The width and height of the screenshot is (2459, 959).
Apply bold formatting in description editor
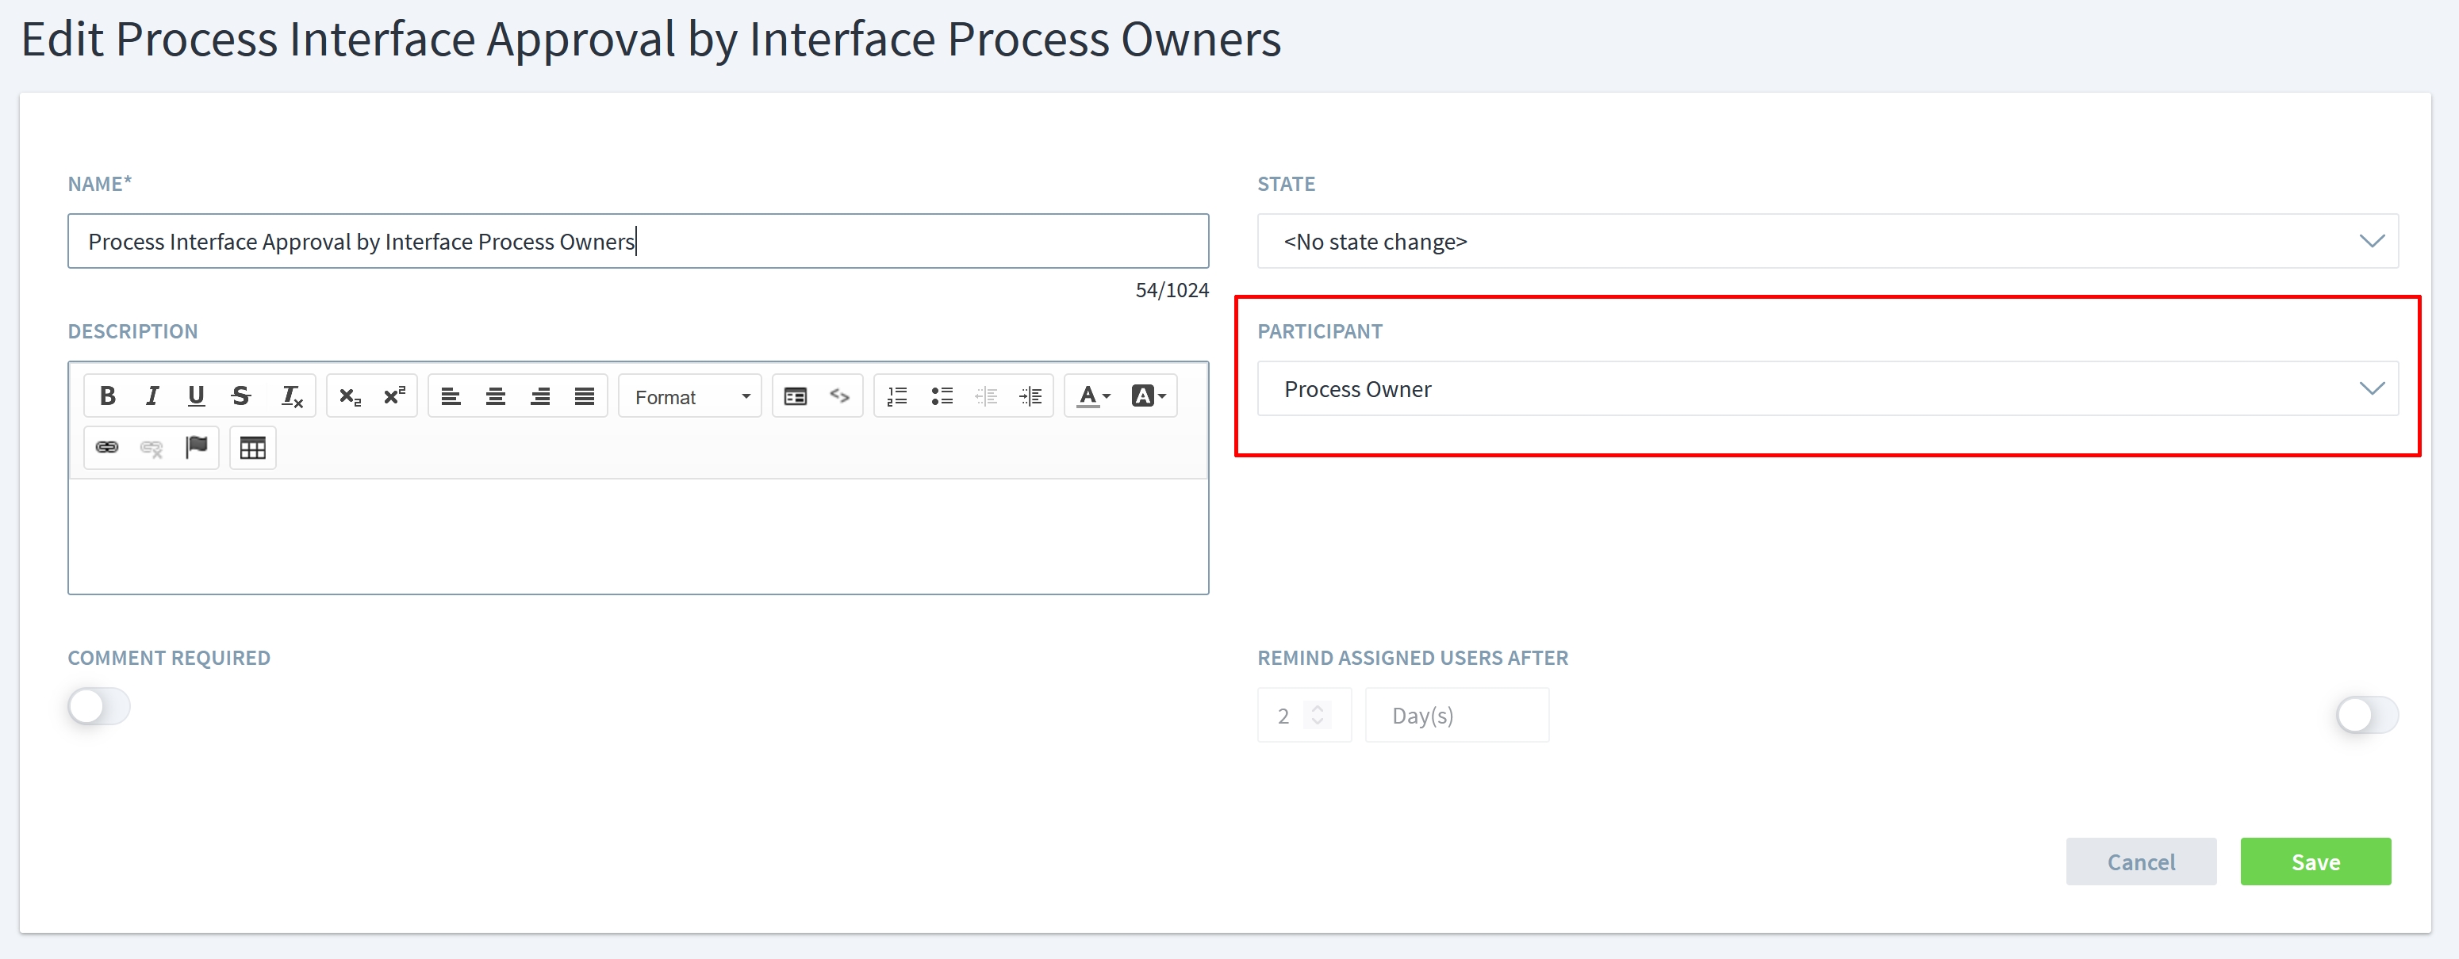tap(107, 395)
